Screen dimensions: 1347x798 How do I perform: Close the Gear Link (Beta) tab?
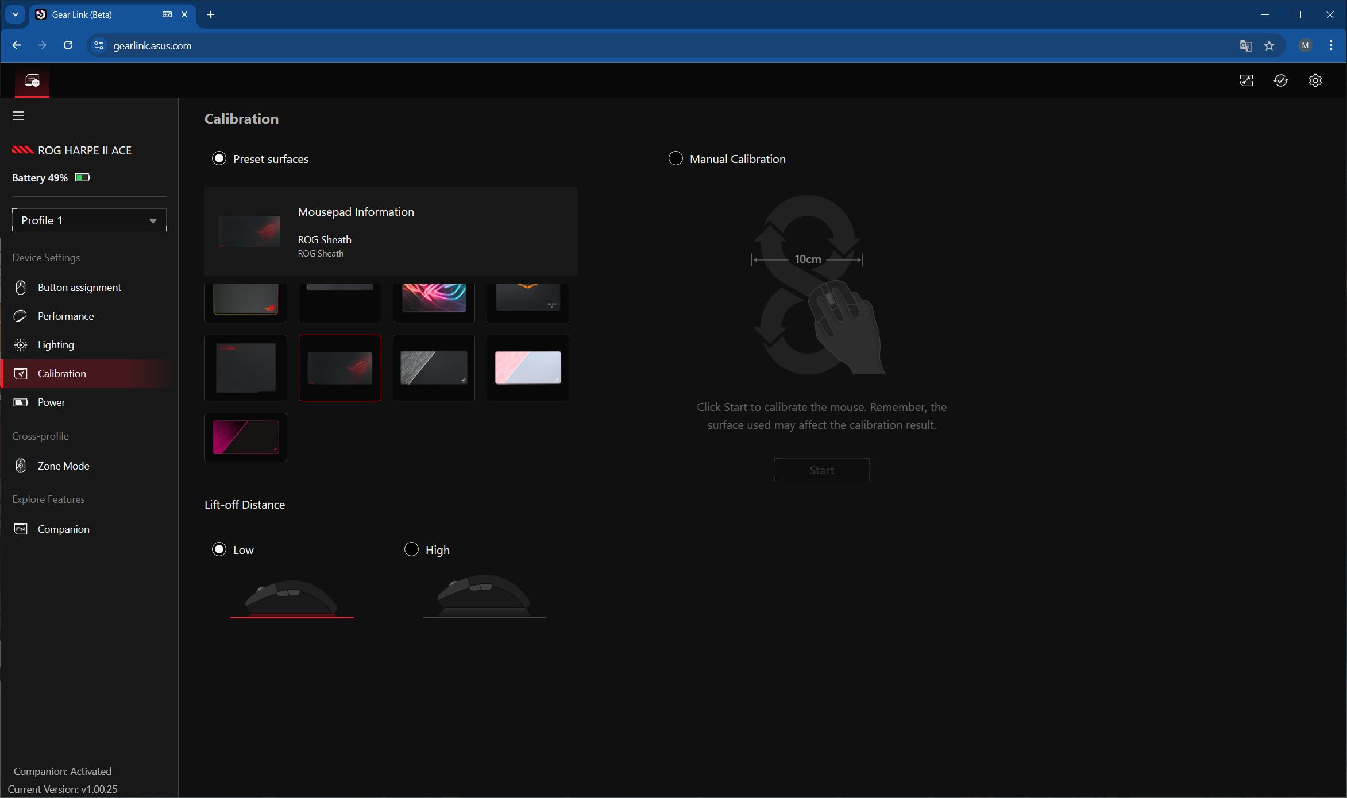pyautogui.click(x=184, y=14)
